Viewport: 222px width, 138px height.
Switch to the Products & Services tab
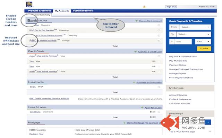pyautogui.click(x=40, y=11)
